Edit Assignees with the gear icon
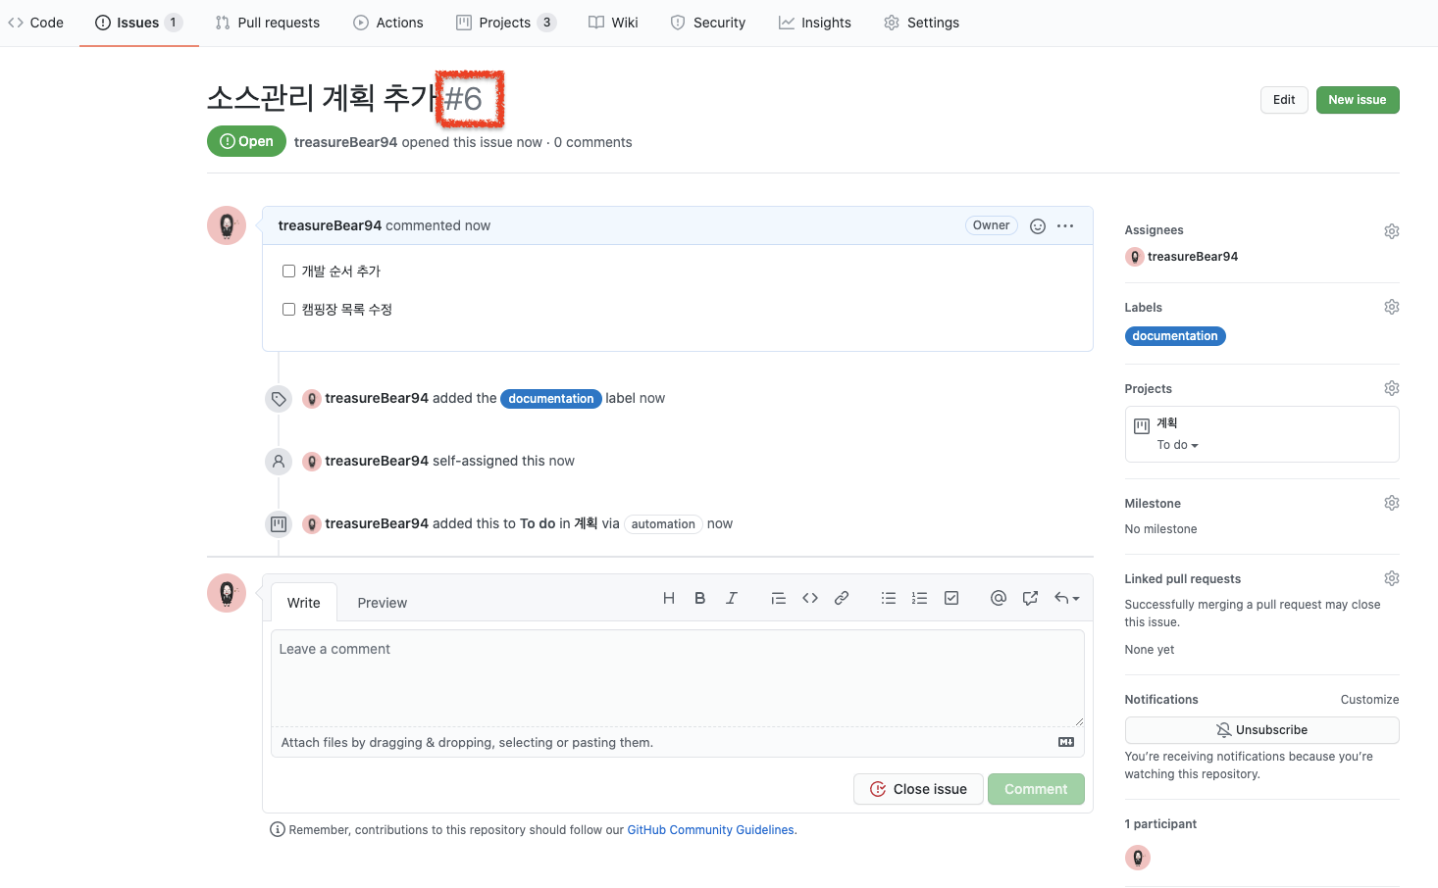The width and height of the screenshot is (1438, 888). 1392,231
